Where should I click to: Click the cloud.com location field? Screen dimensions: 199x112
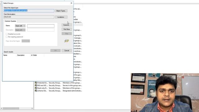[29, 17]
